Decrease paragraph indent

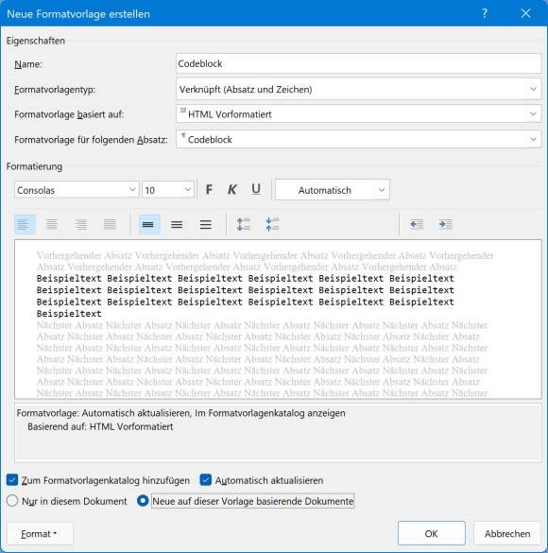coord(417,224)
